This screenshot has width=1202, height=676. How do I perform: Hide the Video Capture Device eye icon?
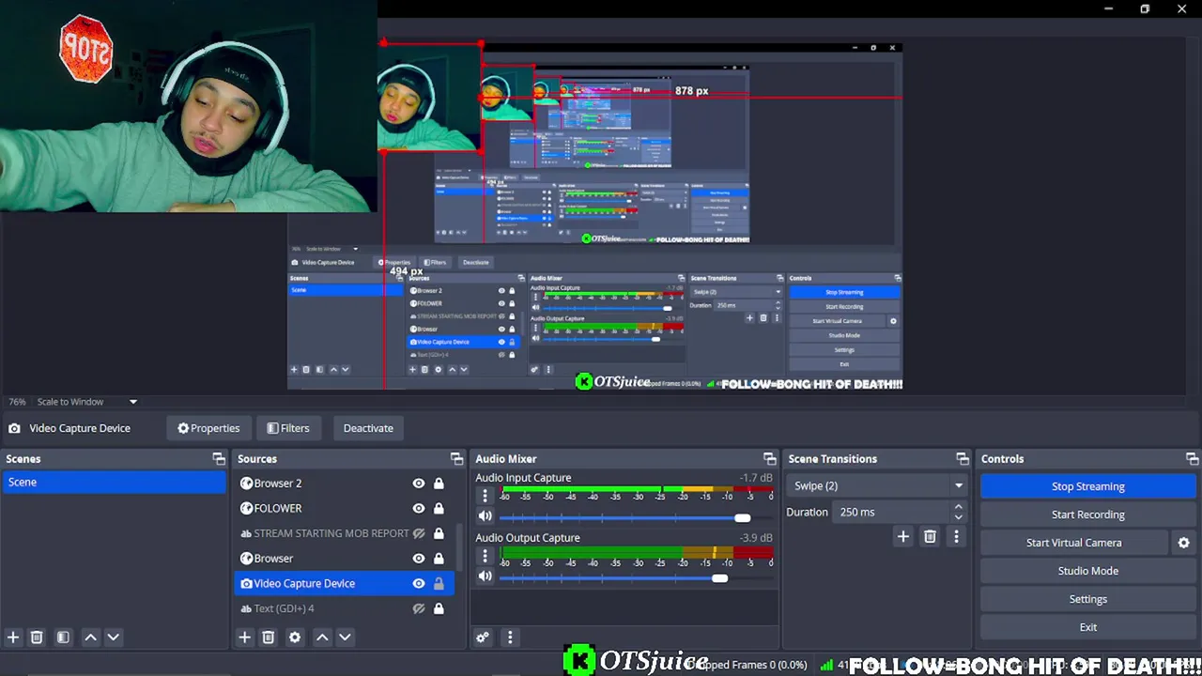419,584
